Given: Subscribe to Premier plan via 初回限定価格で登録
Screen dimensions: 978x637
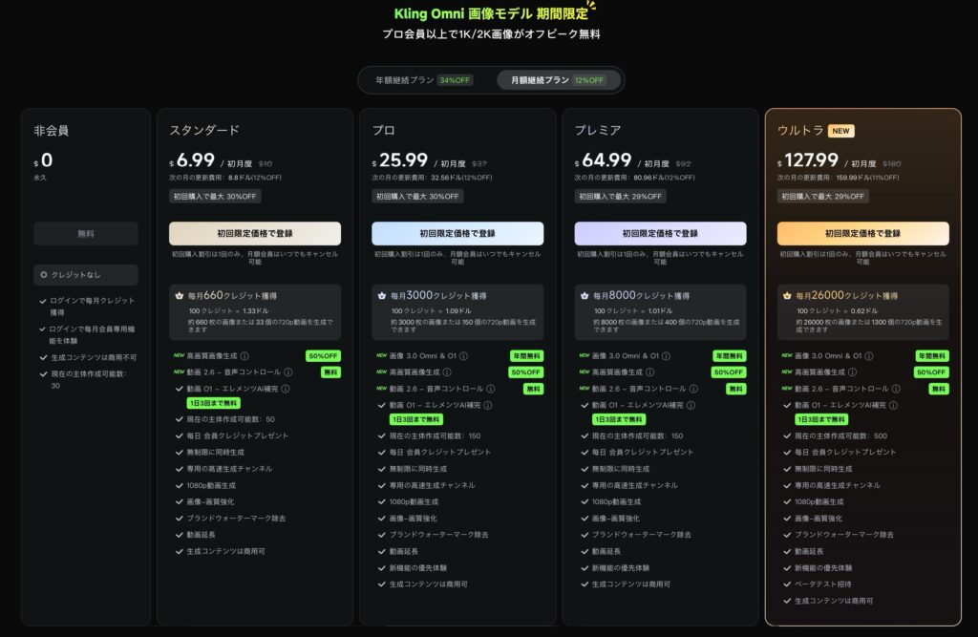Looking at the screenshot, I should pos(660,233).
